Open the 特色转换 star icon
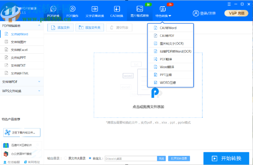Screen dimensions: 253x165 point(163,9)
